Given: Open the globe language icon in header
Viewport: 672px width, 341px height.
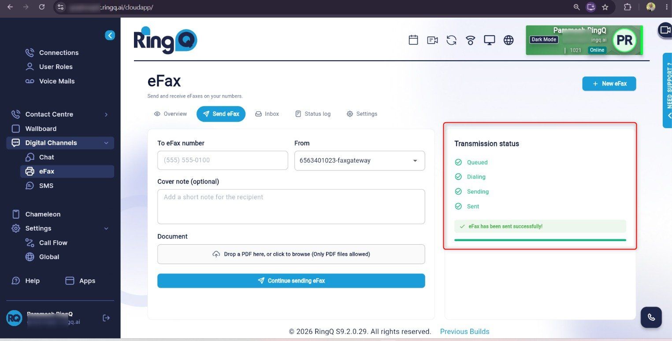Looking at the screenshot, I should point(509,40).
